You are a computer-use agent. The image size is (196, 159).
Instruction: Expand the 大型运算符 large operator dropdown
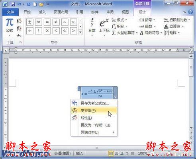125,33
